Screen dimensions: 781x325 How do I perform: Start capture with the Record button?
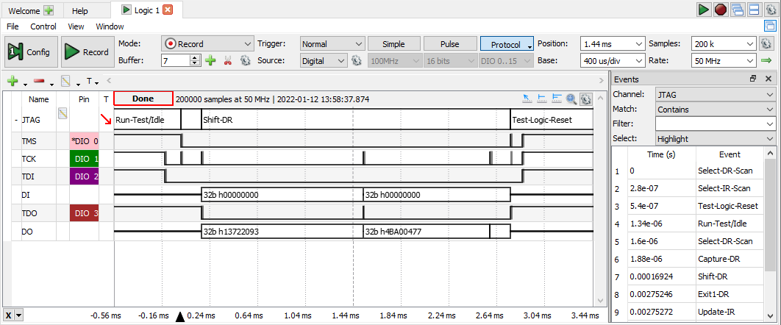[87, 52]
